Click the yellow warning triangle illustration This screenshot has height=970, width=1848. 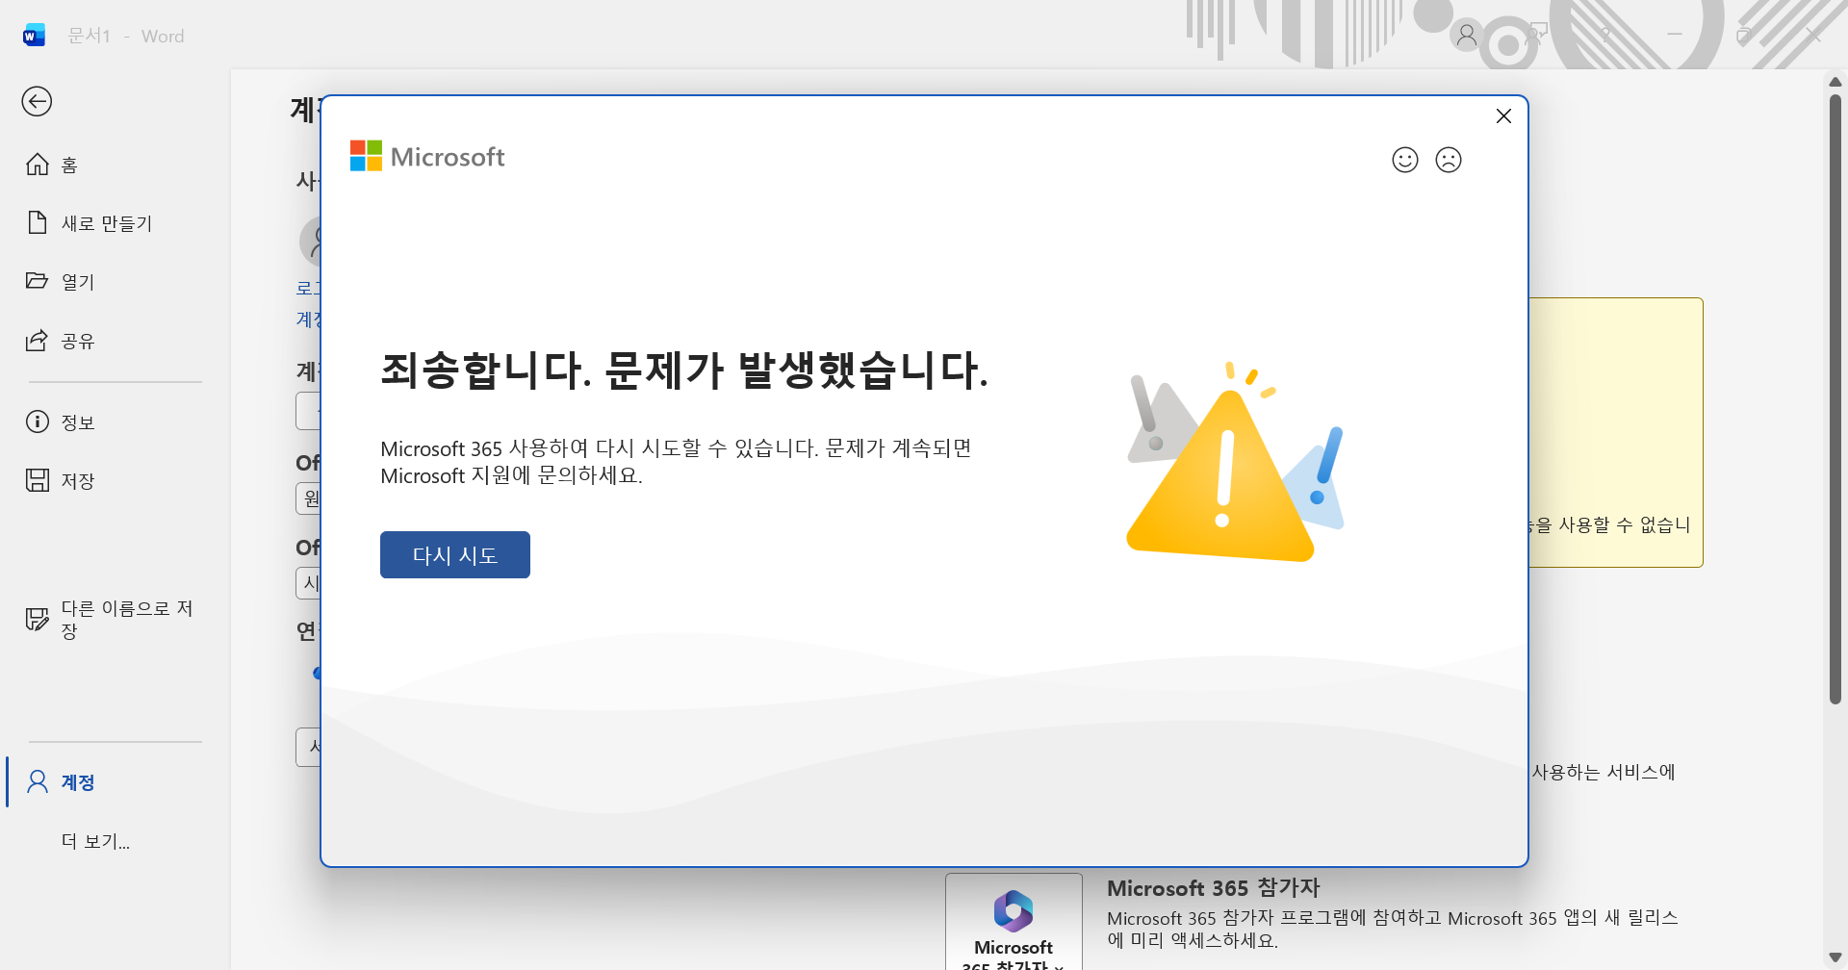click(x=1220, y=476)
